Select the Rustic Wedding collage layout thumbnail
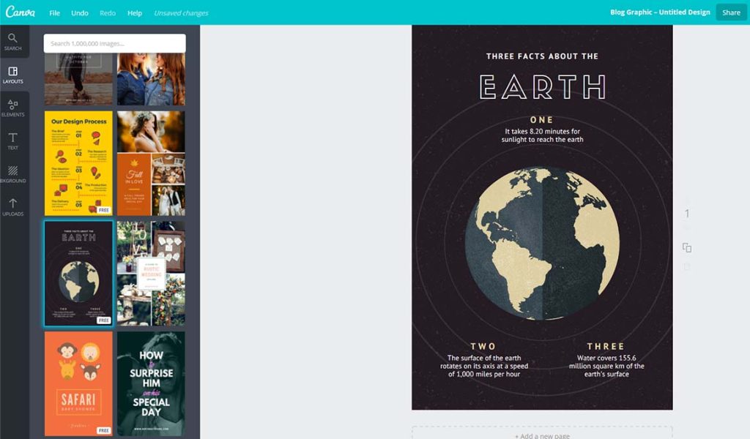 pos(151,273)
